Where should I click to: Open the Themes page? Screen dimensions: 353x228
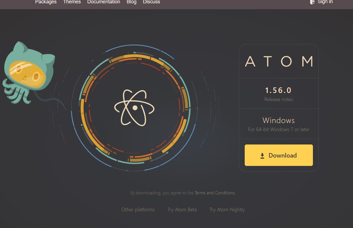pyautogui.click(x=72, y=2)
